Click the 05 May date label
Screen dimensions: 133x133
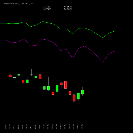click(x=52, y=126)
